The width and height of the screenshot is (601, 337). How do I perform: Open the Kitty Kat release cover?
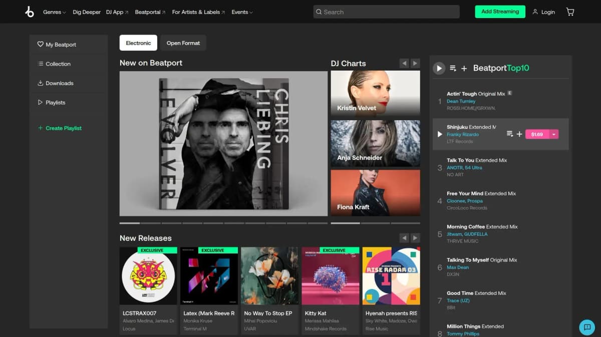pyautogui.click(x=331, y=276)
